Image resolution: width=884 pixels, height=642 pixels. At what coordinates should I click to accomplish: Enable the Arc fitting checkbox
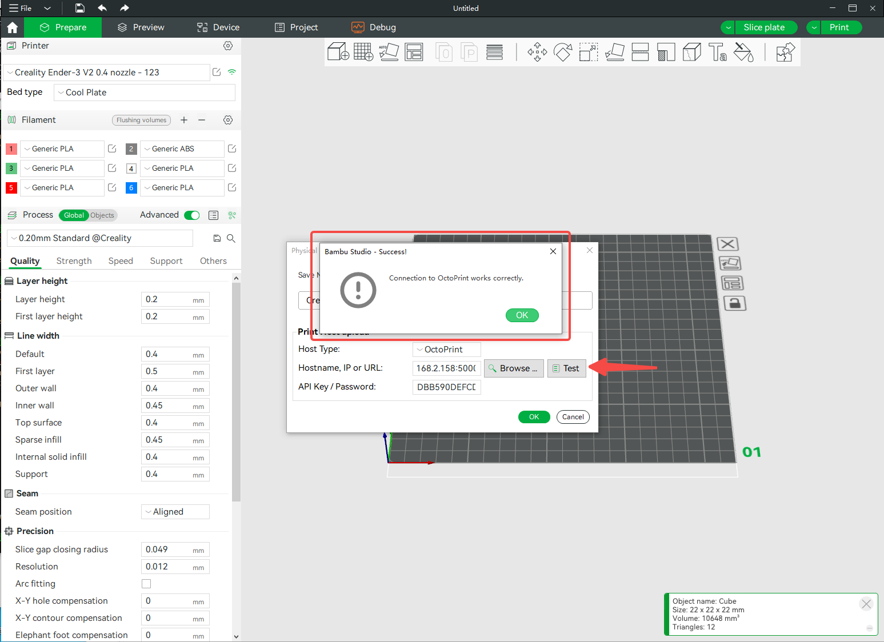pos(146,584)
